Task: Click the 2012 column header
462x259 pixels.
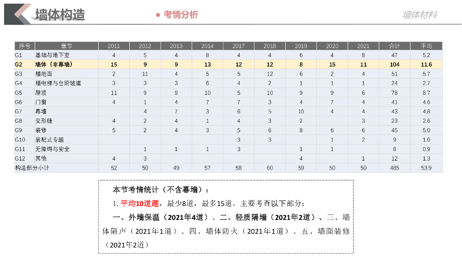Action: pos(145,46)
